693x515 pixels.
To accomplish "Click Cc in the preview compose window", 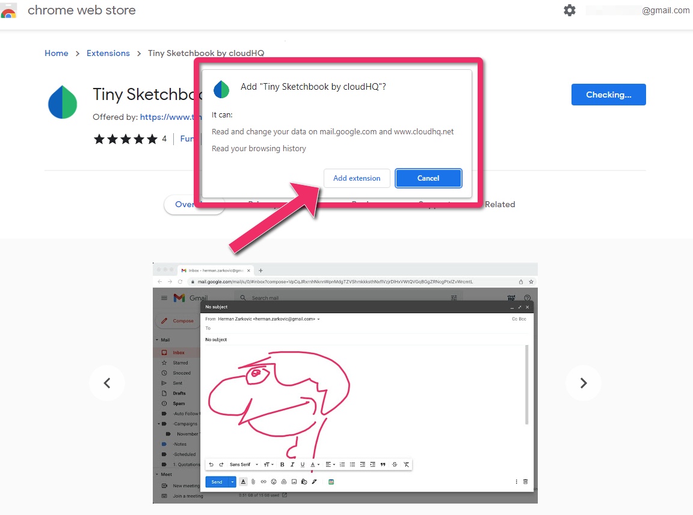I will click(x=514, y=319).
